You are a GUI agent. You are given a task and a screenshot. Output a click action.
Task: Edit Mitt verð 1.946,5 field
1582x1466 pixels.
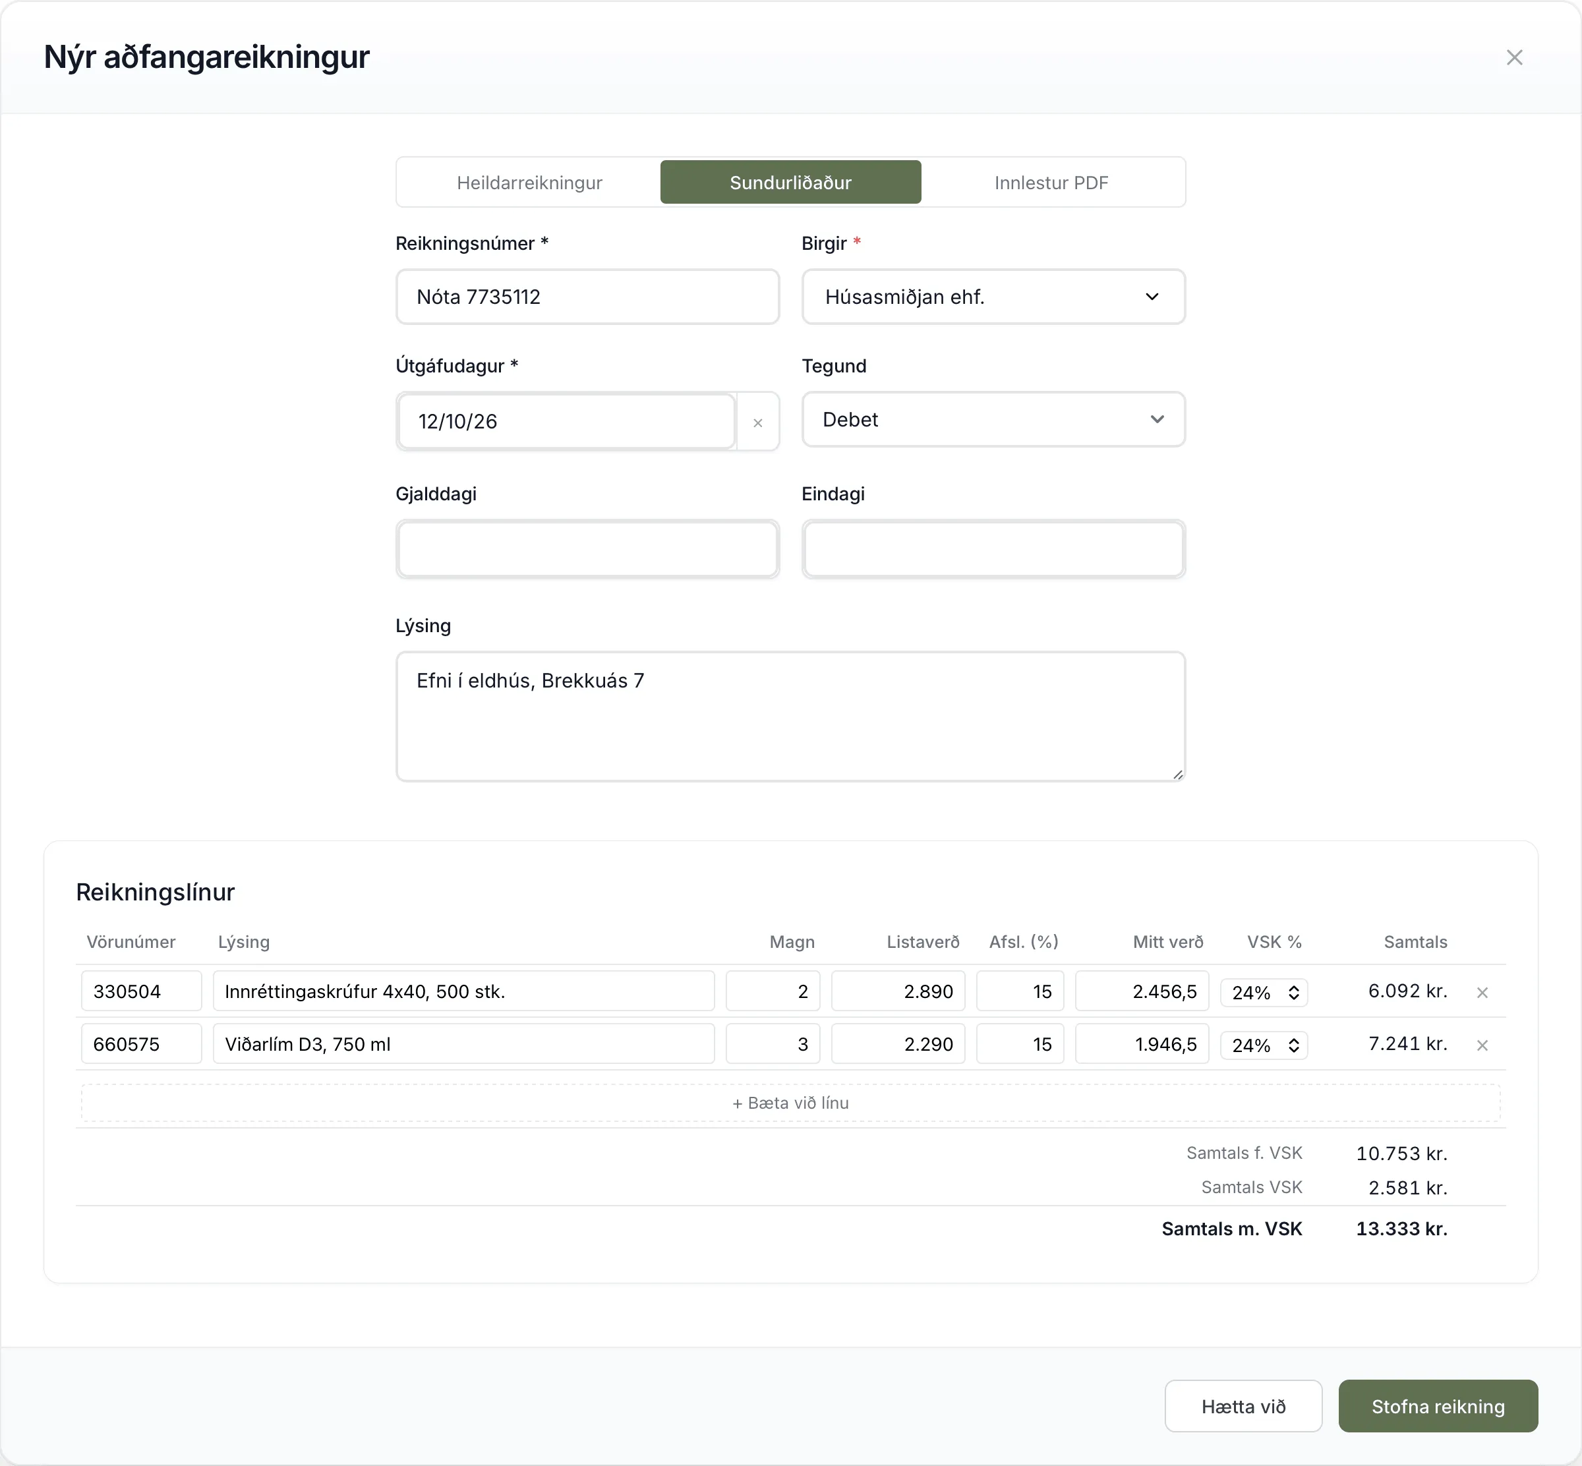coord(1142,1044)
